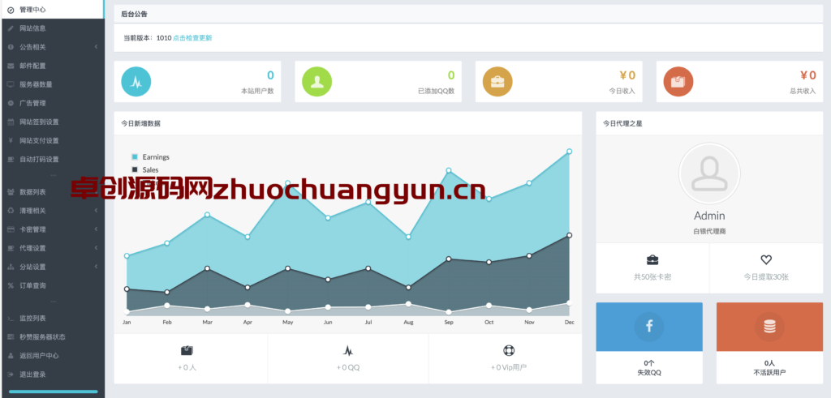
Task: Click the icon beside 自动打码设置
Action: 11,160
